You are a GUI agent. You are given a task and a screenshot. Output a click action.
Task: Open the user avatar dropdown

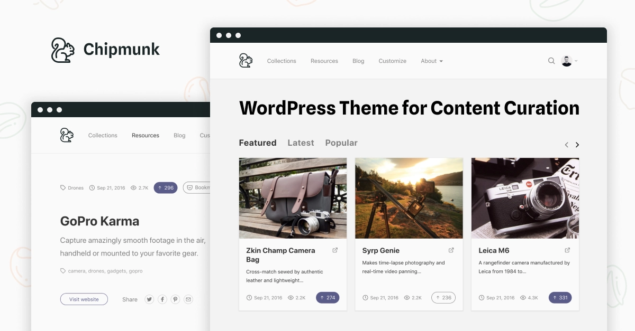569,61
